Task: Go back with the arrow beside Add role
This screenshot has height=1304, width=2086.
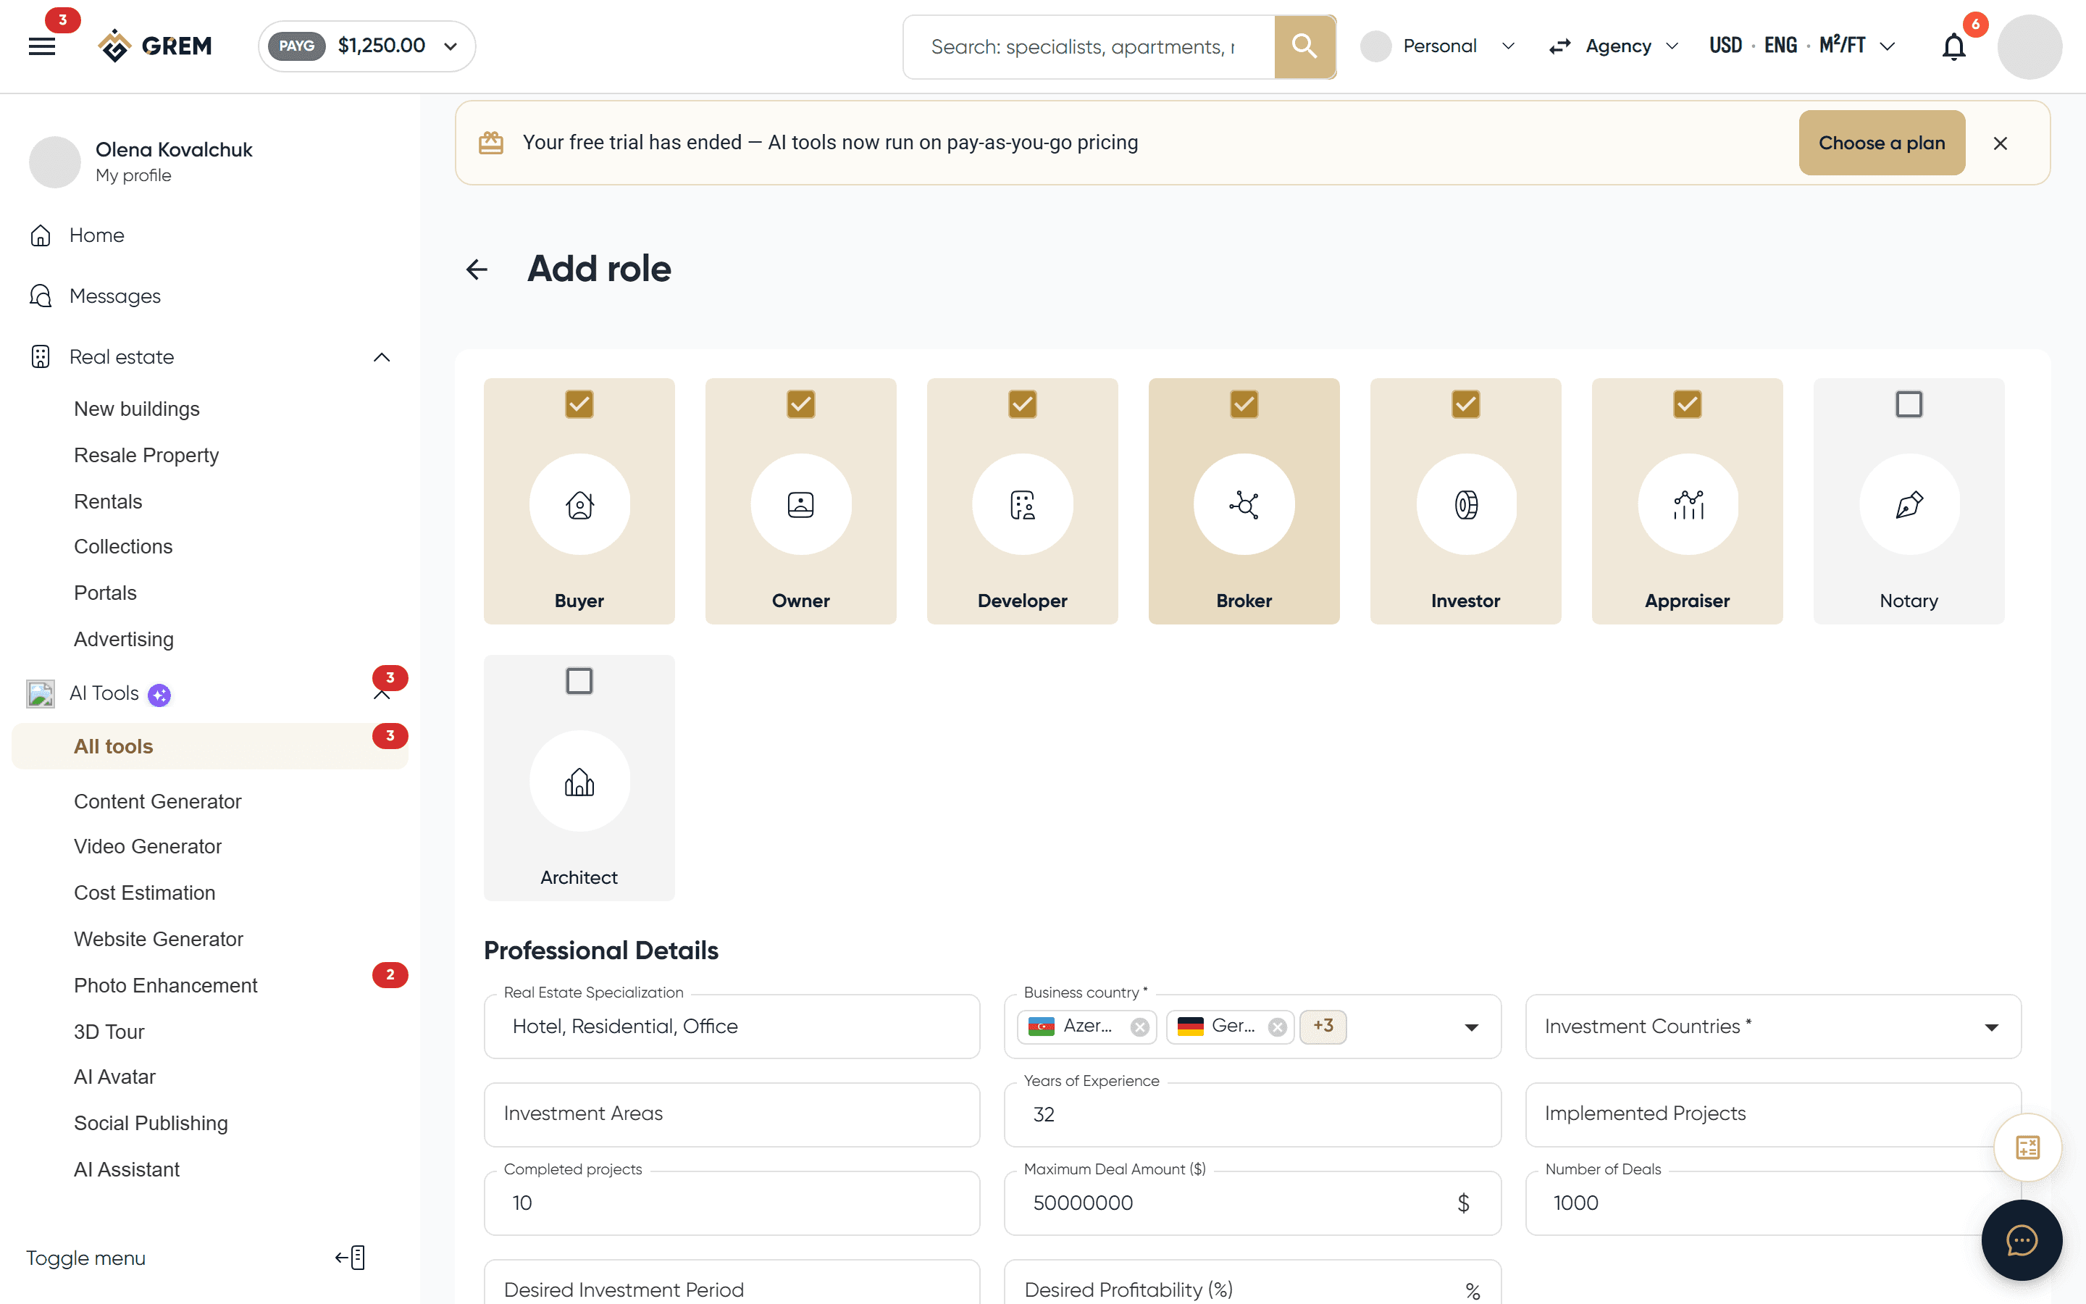Action: point(477,269)
